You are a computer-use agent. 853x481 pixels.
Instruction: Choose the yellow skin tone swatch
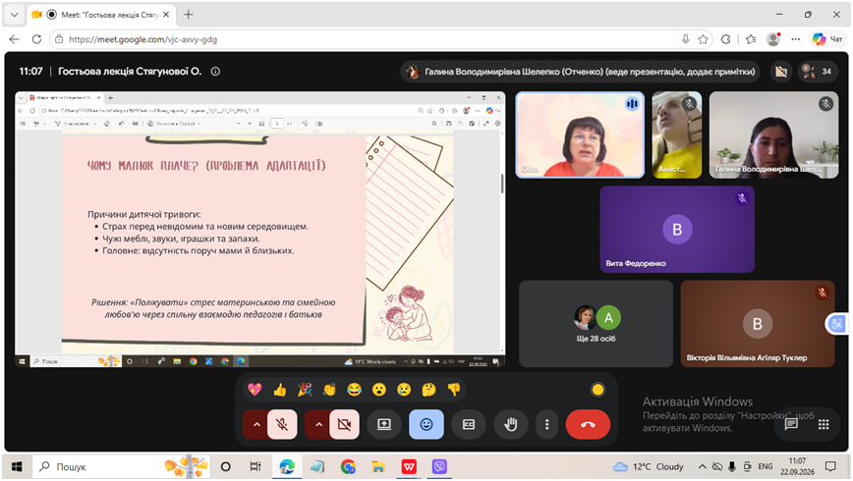click(x=597, y=389)
